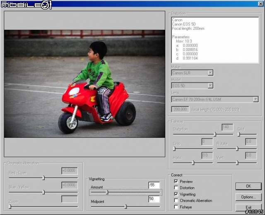
Task: Click the focal length field showing 200.000
Action: 180,109
